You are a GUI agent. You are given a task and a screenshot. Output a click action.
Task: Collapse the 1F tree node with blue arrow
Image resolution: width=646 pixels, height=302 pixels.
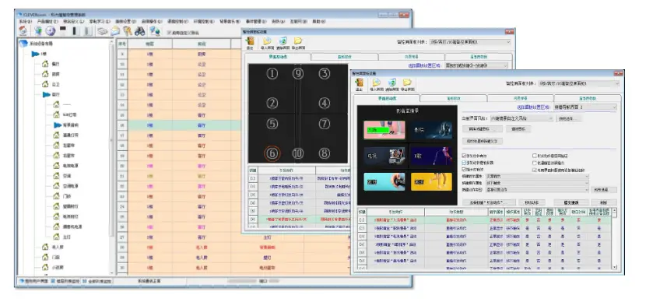point(36,54)
